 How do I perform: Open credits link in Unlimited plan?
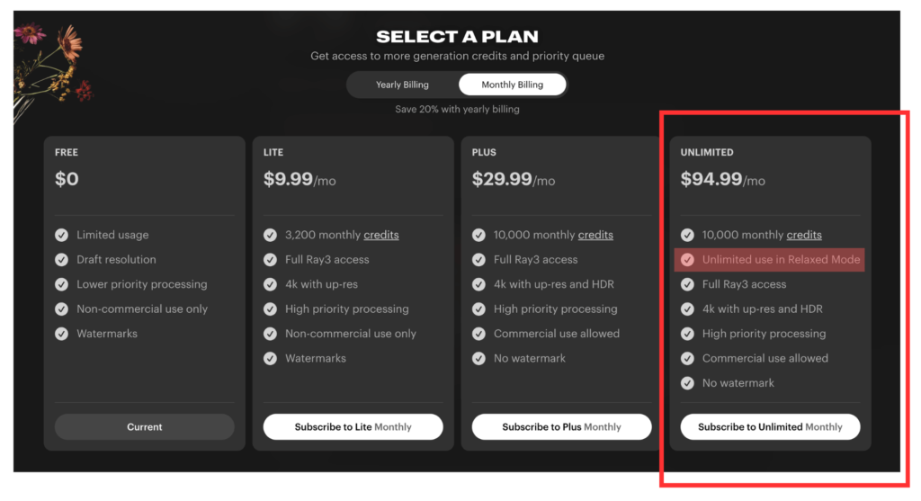[804, 235]
